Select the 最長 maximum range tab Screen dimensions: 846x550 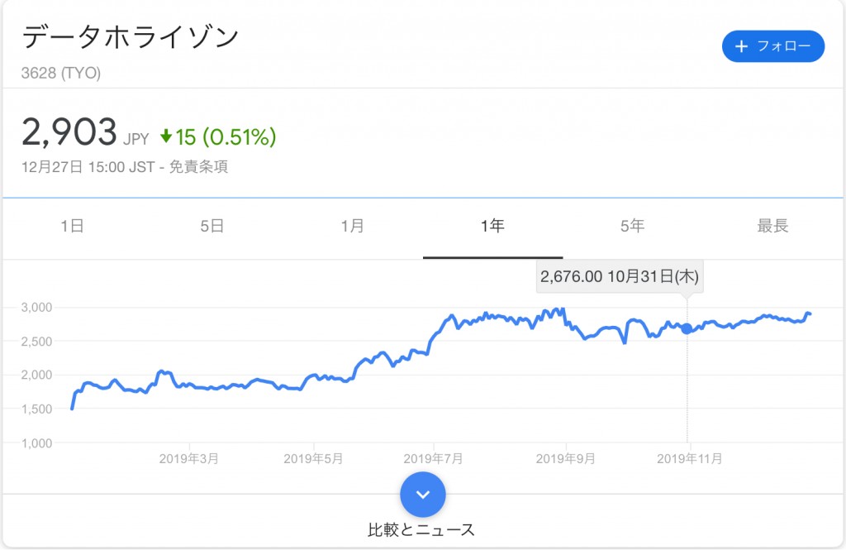772,226
